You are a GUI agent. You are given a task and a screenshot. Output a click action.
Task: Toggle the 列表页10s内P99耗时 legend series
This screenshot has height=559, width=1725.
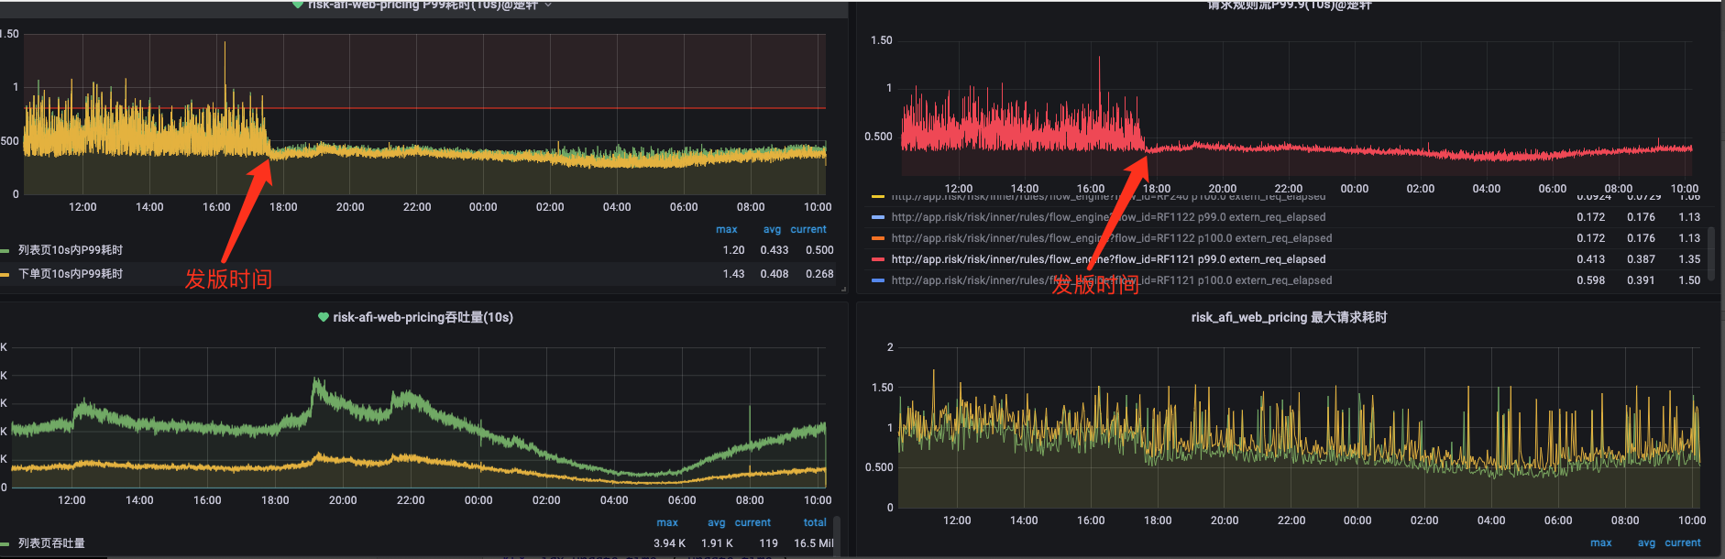point(71,250)
